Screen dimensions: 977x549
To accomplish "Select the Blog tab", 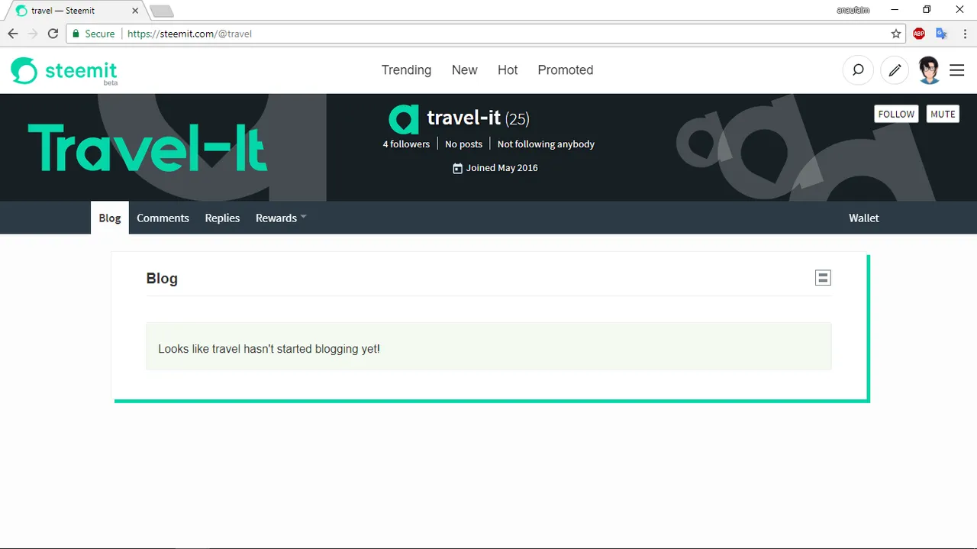I will pos(110,218).
